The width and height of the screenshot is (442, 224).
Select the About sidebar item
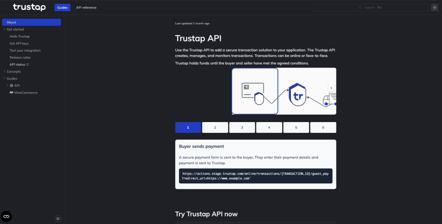(32, 22)
